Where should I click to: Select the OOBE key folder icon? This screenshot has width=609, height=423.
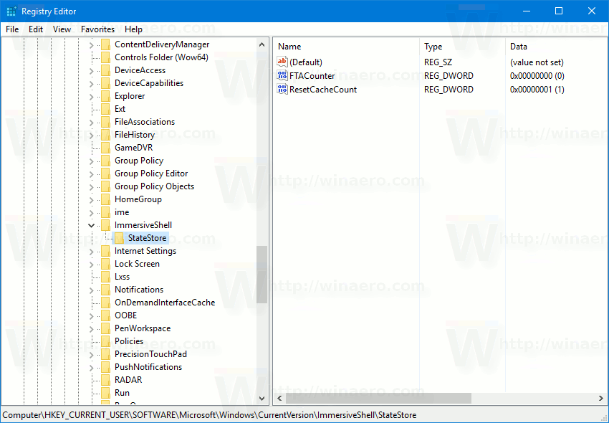(104, 315)
